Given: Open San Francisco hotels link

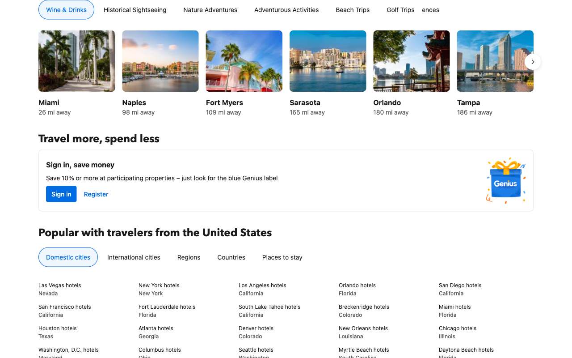Looking at the screenshot, I should [65, 307].
